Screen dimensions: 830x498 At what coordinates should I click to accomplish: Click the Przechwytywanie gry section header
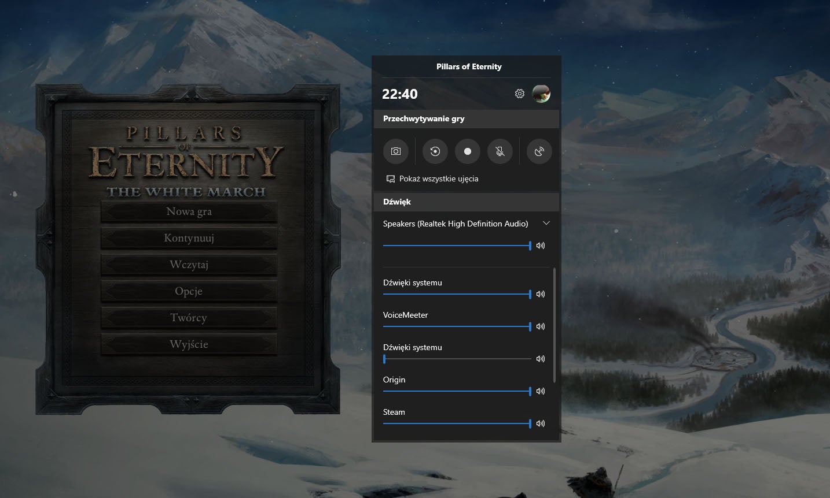click(467, 118)
